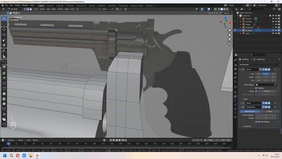Open the Mesh menu in viewport header
The width and height of the screenshot is (282, 159).
coord(54,9)
